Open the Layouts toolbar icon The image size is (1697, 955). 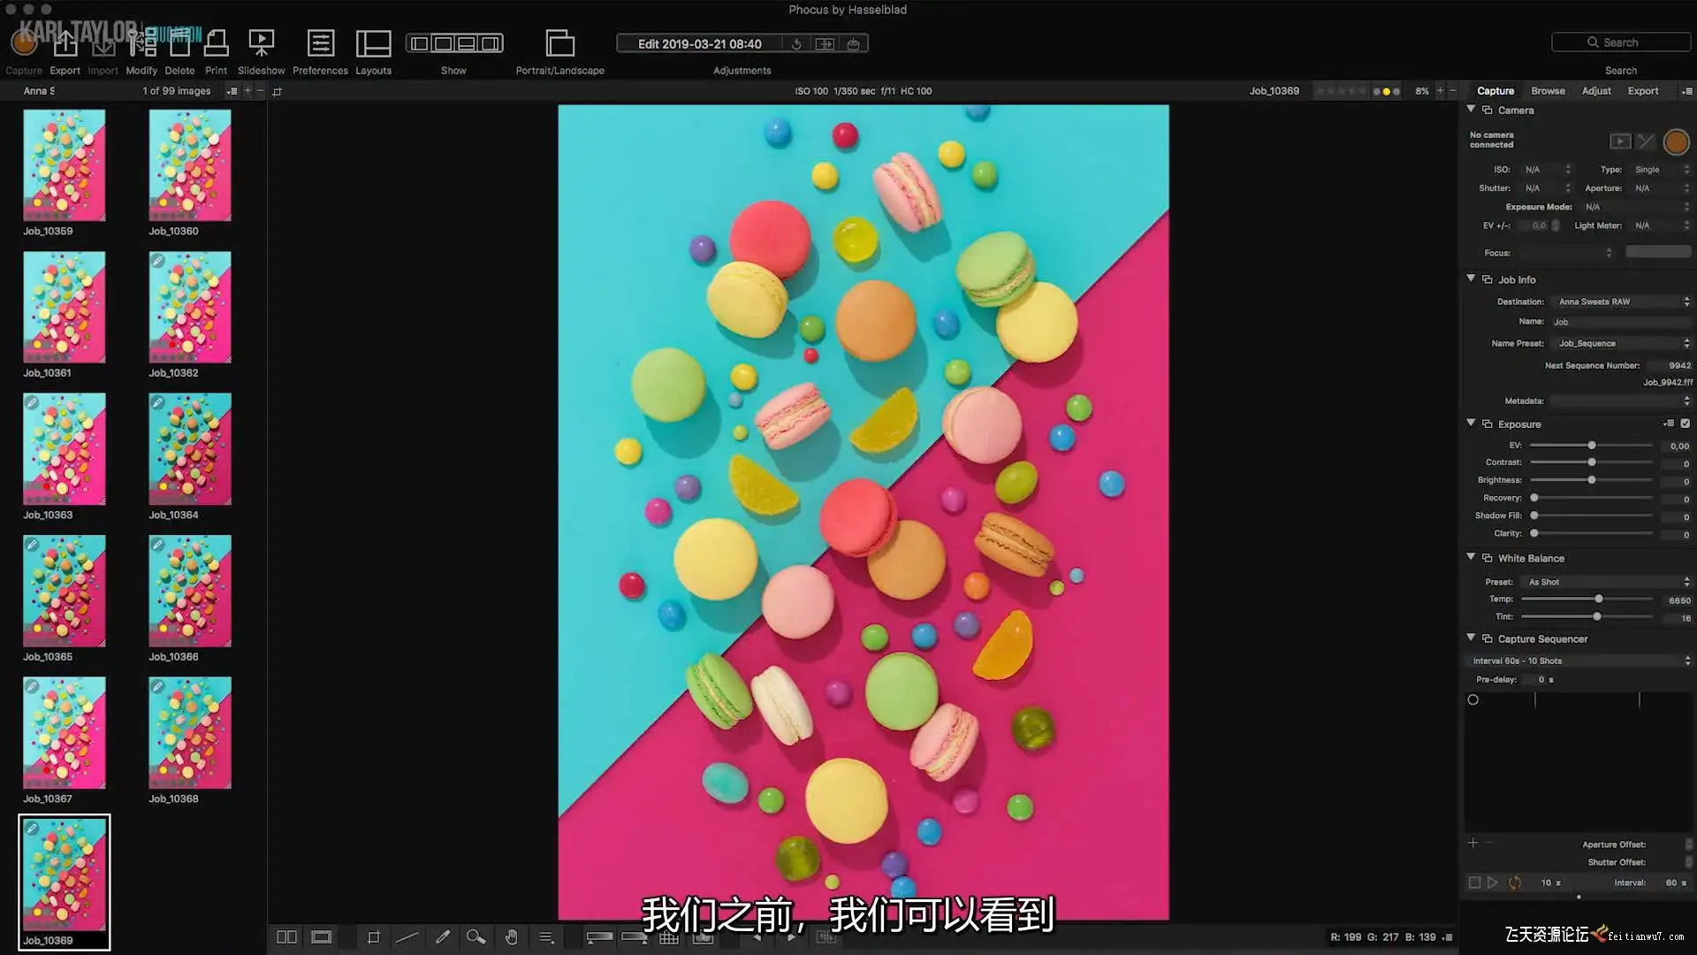coord(373,43)
